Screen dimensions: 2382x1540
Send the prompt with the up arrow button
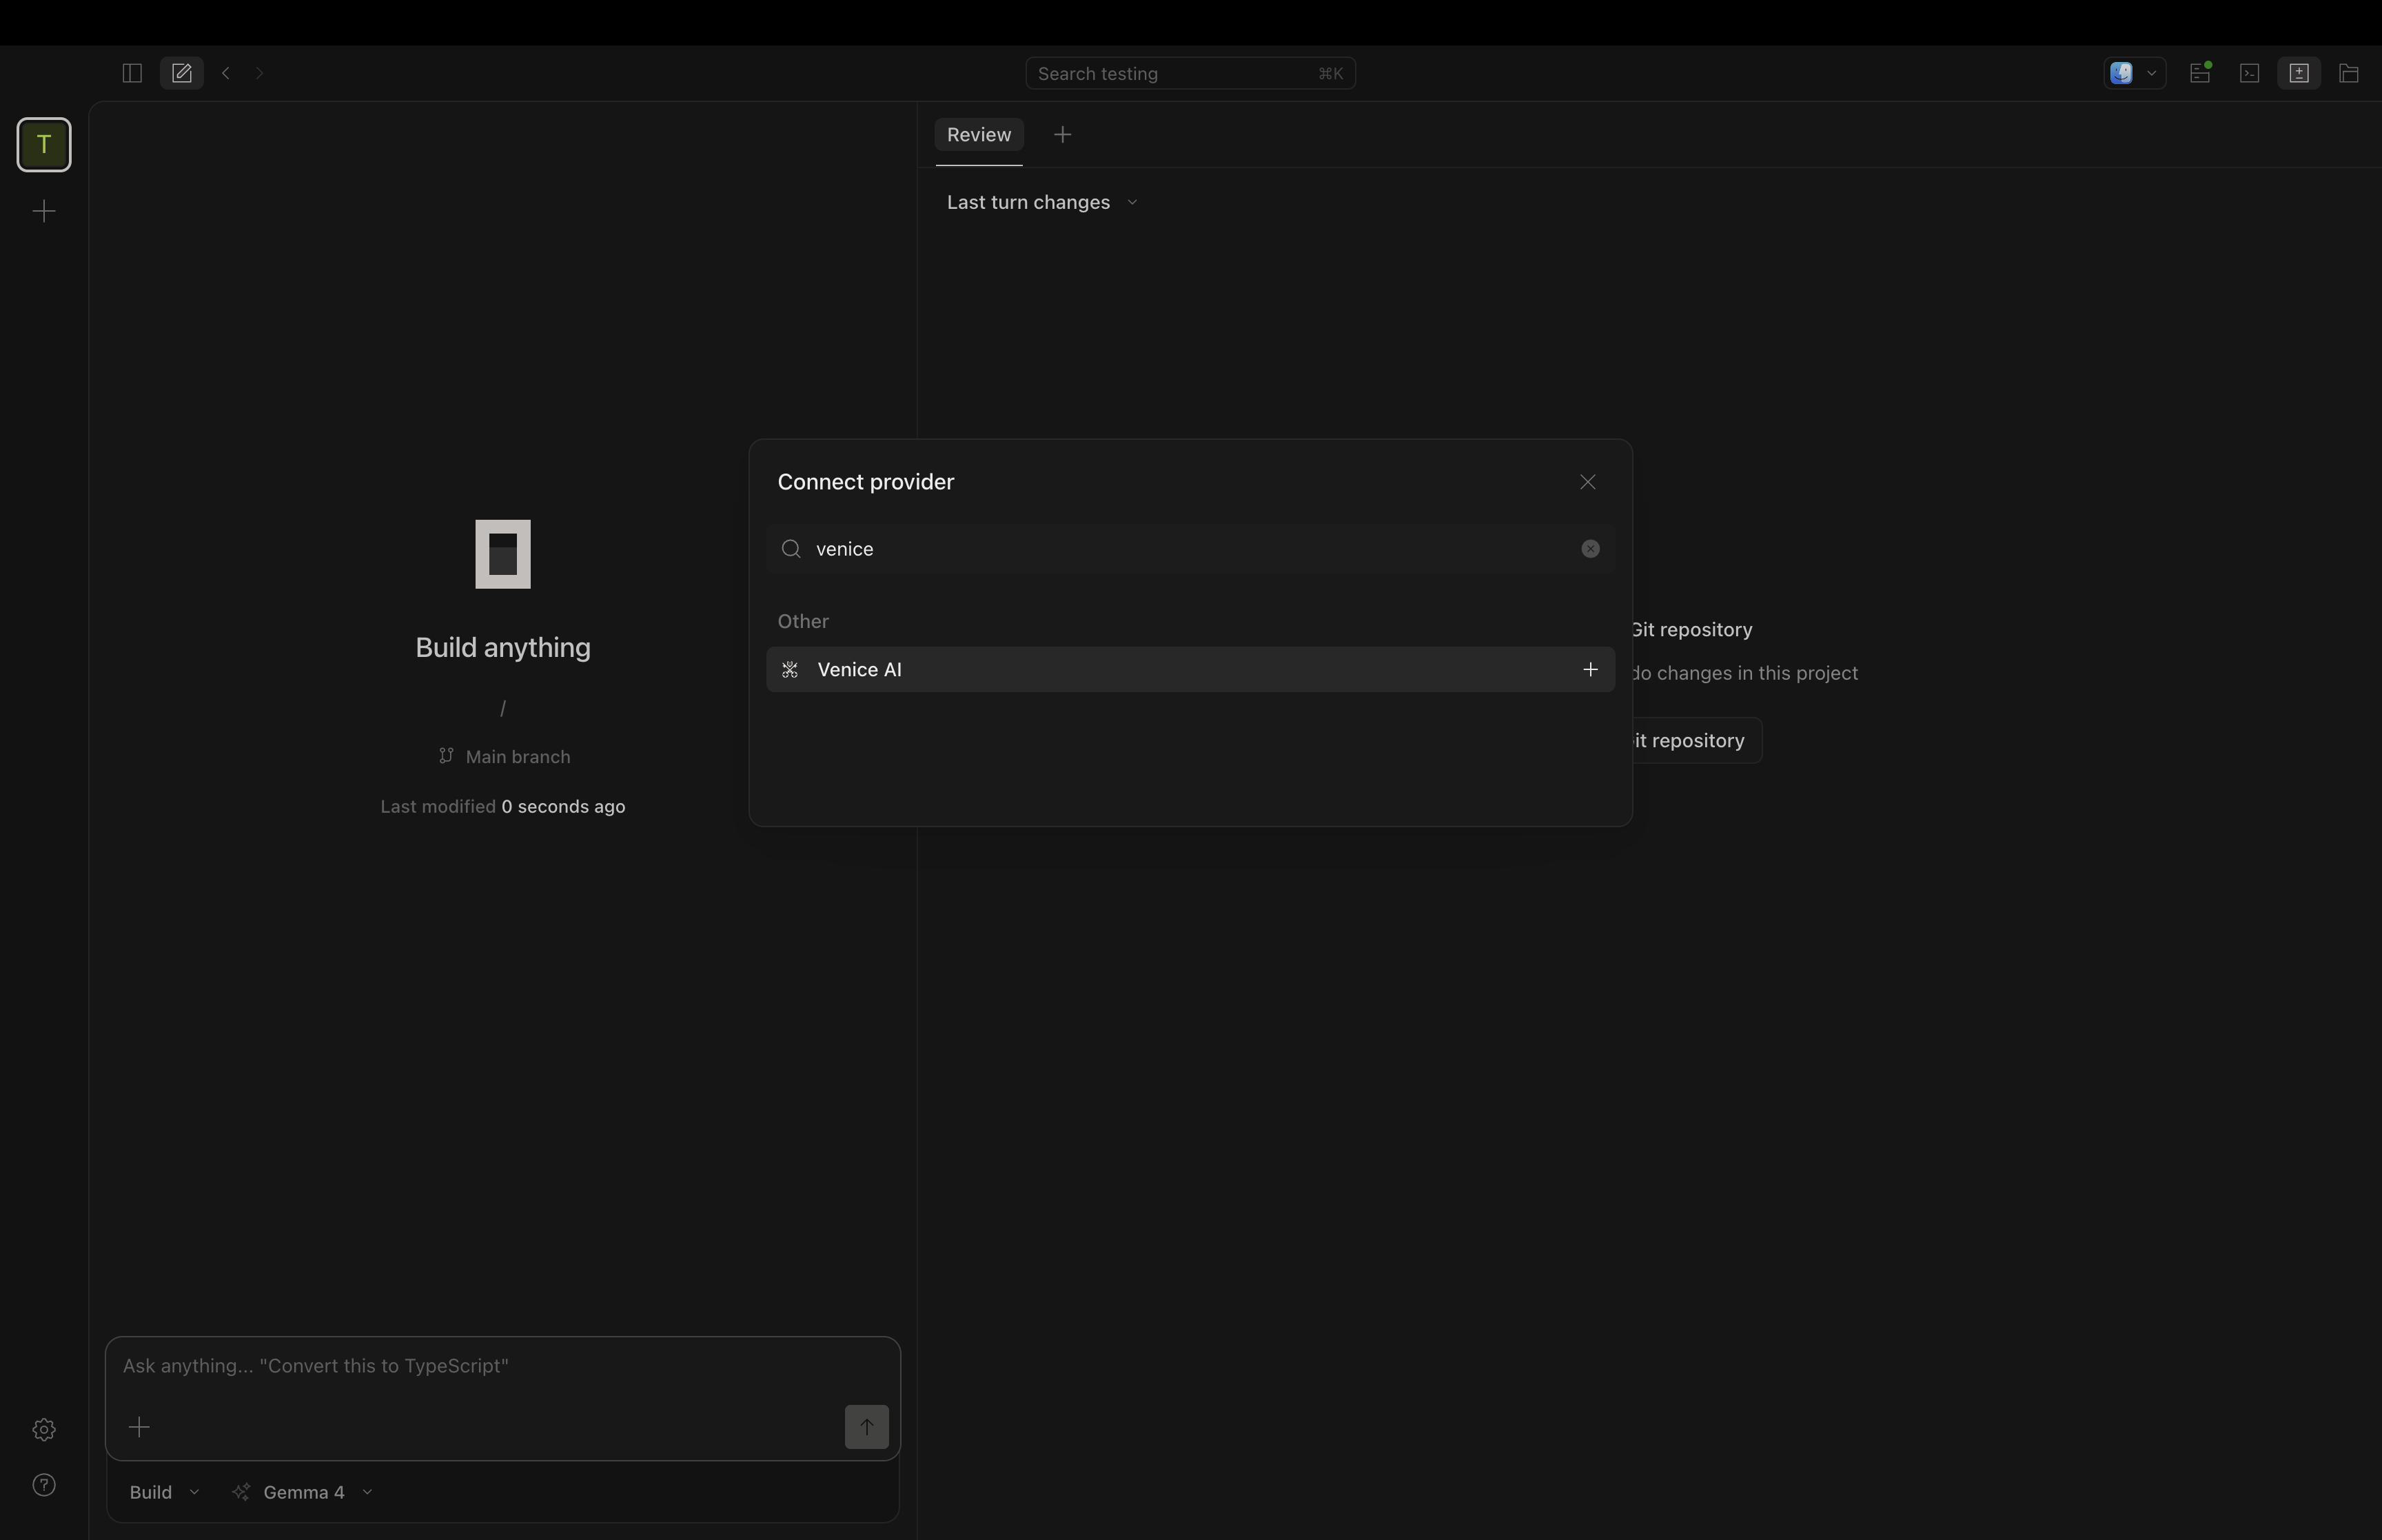866,1427
